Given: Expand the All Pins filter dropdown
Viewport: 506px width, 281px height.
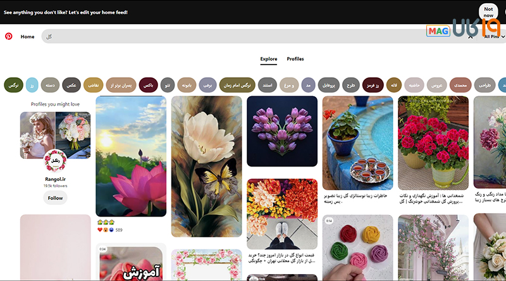Looking at the screenshot, I should coord(493,37).
